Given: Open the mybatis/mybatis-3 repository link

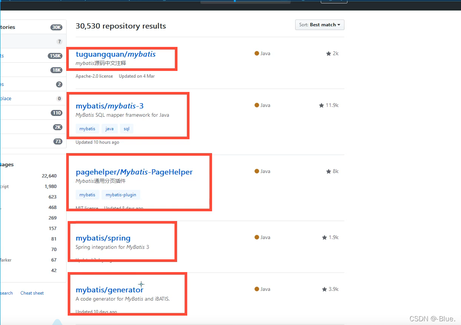Looking at the screenshot, I should (x=109, y=106).
